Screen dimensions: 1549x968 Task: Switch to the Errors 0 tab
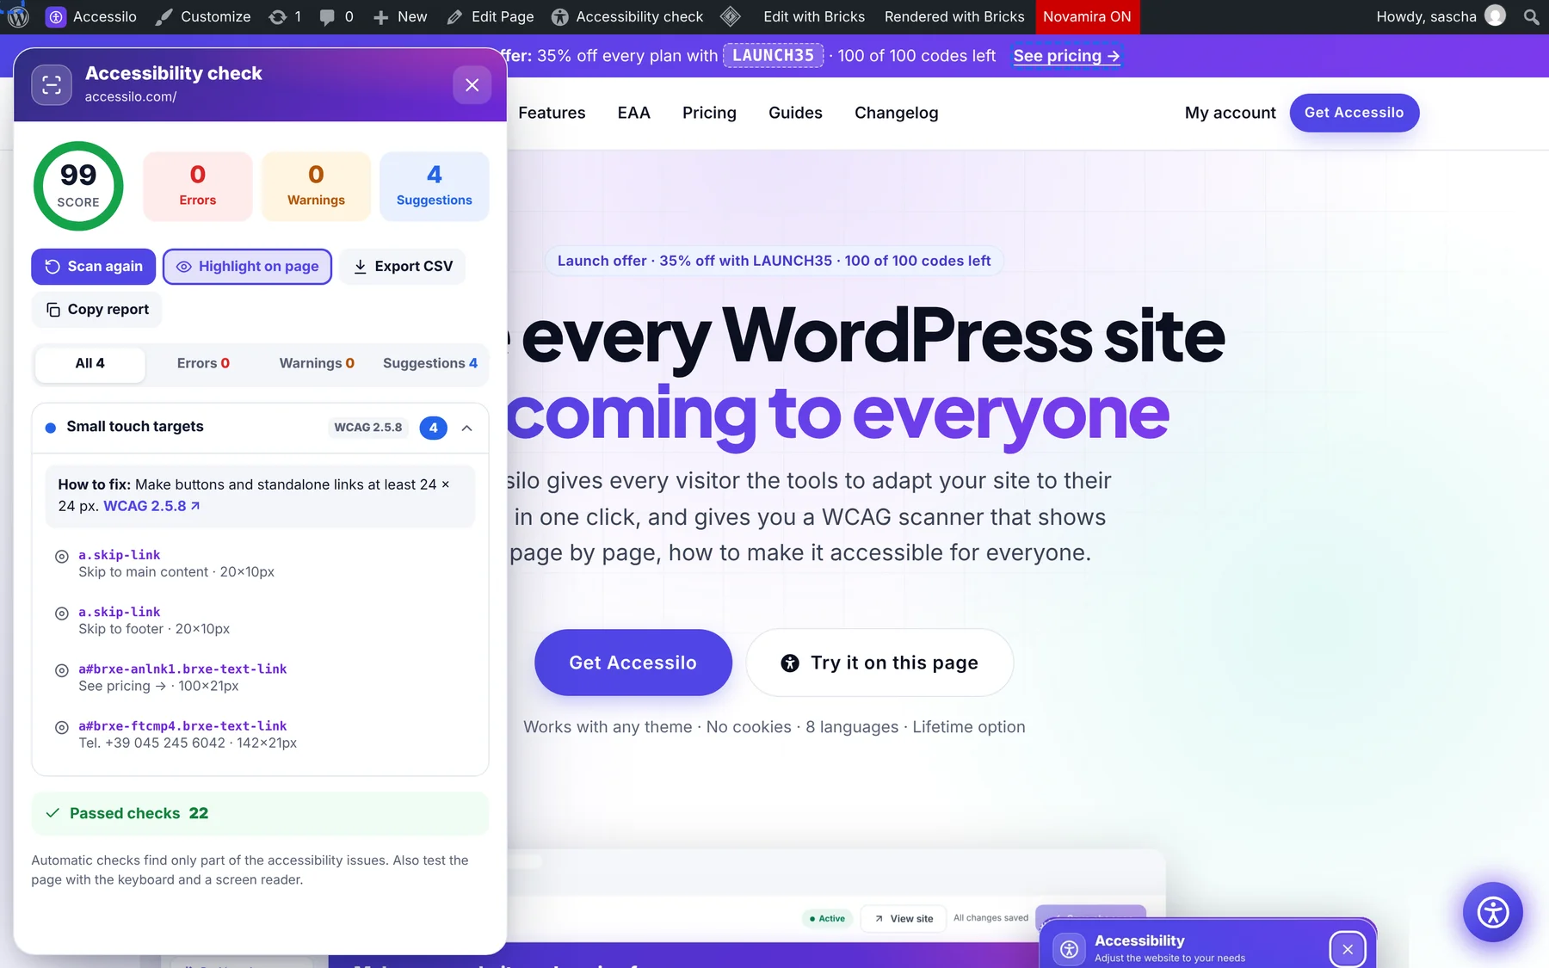pos(203,363)
